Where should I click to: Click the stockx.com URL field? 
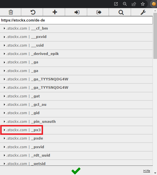tap(76, 20)
